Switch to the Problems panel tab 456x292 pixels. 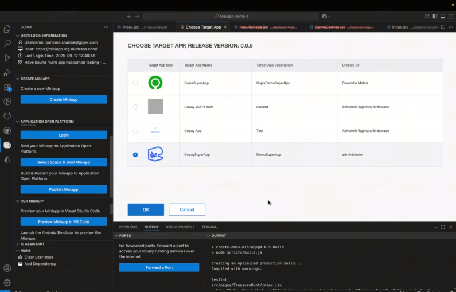click(128, 227)
